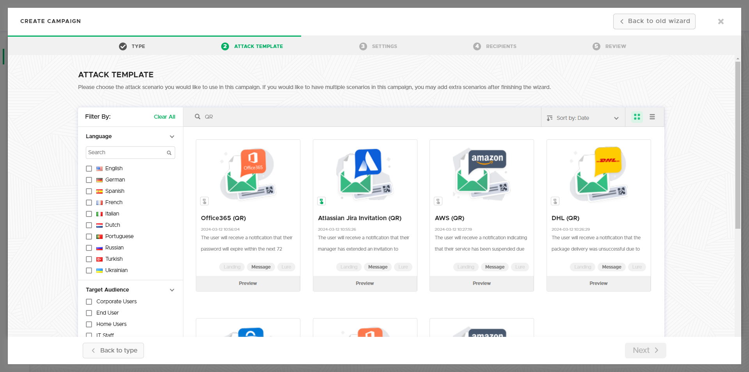The image size is (749, 372).
Task: Switch to list view layout
Action: point(652,117)
